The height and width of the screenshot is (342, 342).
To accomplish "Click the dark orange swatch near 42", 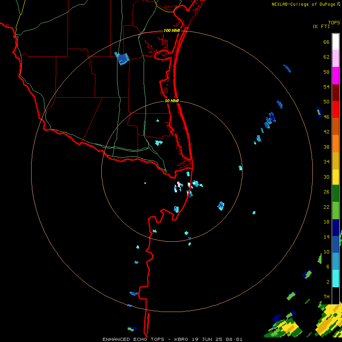I will 336,126.
